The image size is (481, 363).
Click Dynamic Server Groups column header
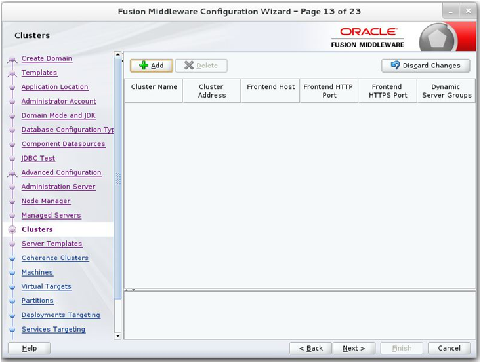click(446, 90)
